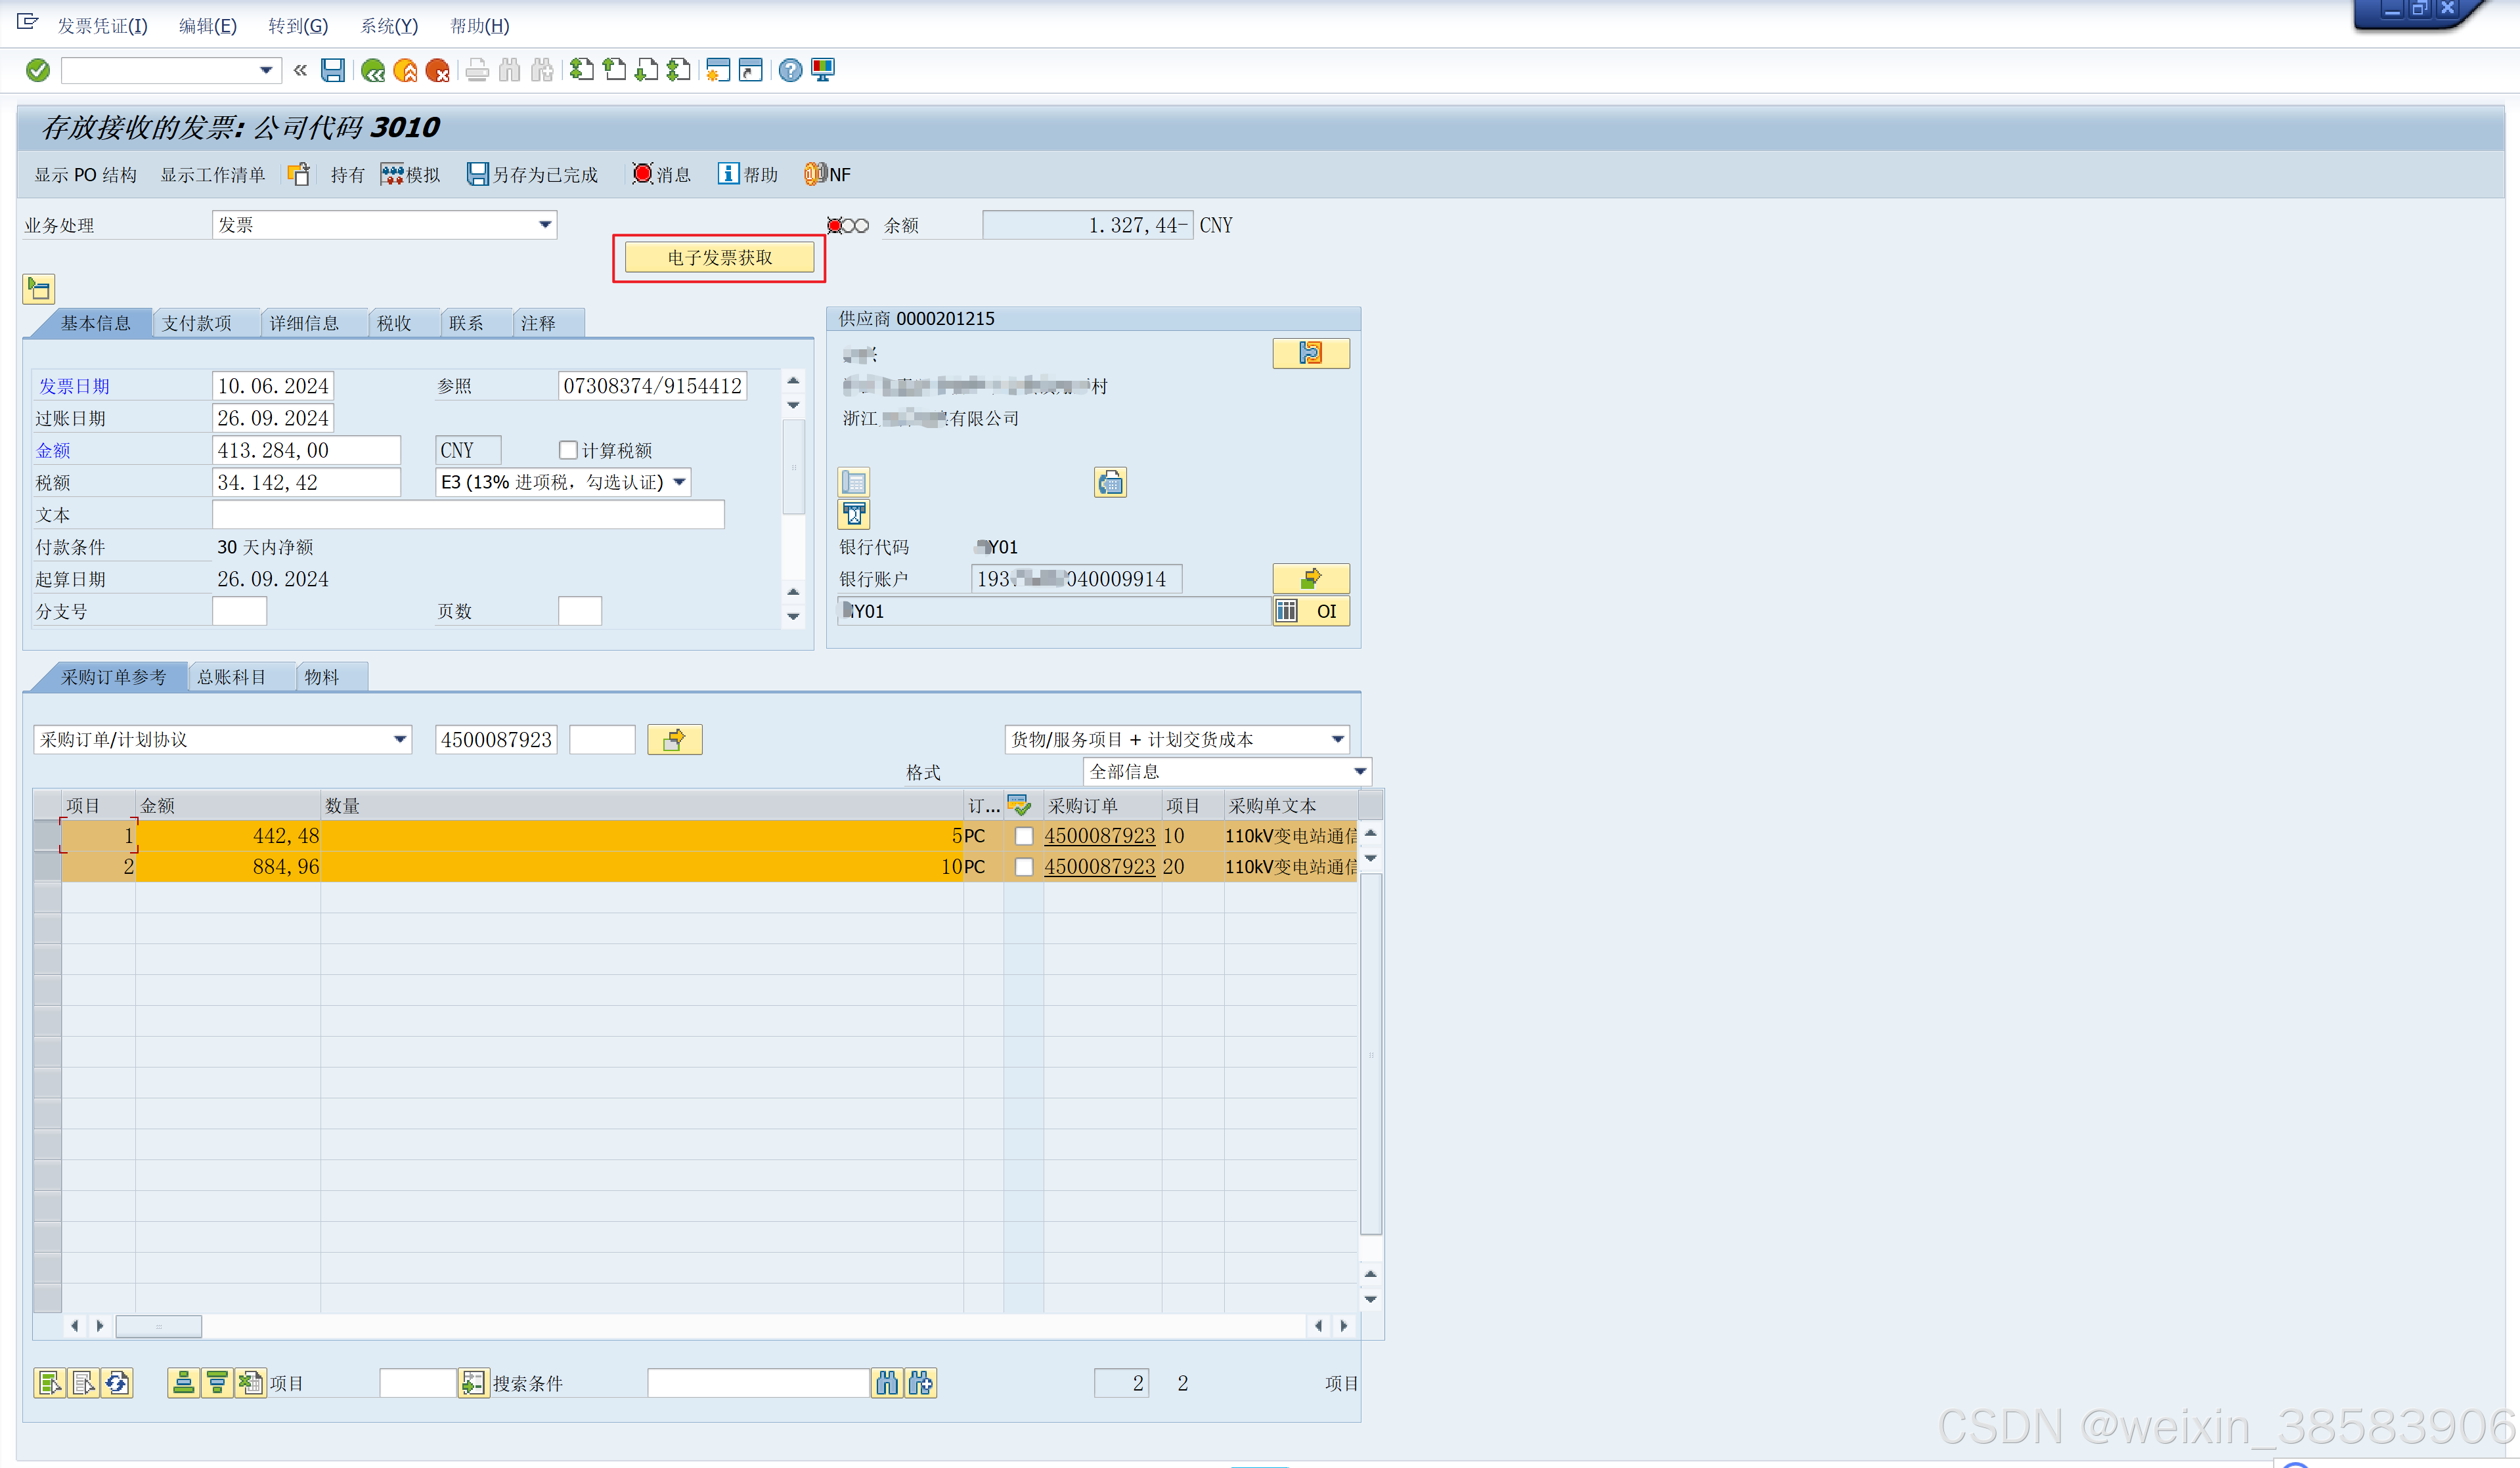Screen dimensions: 2520x1468
Task: Open the E3 13% tax code dropdown
Action: pyautogui.click(x=680, y=483)
